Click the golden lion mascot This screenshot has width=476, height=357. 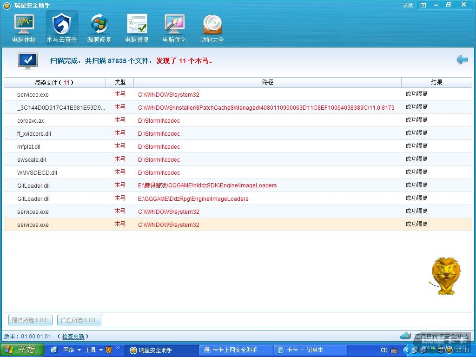445,276
